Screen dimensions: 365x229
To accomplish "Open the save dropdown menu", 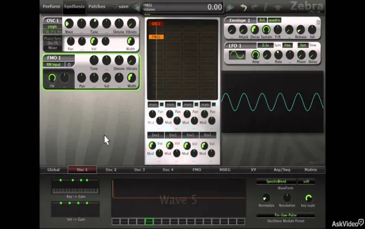I will click(x=121, y=7).
